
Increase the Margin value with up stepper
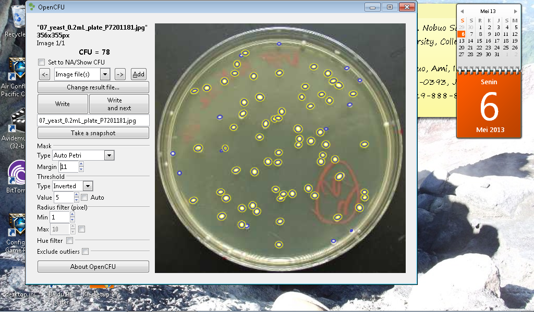click(x=81, y=164)
